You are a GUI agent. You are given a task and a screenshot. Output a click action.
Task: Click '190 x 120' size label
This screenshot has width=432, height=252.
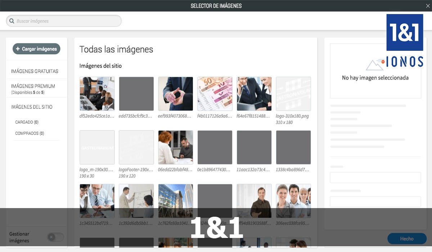coord(127,176)
